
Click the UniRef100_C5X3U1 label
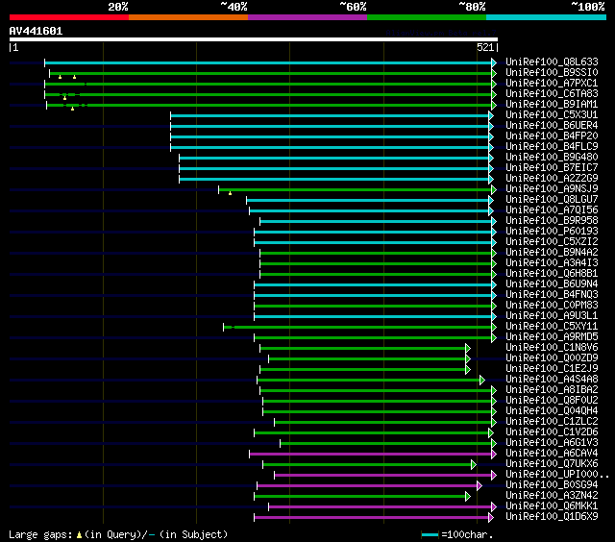pos(552,115)
